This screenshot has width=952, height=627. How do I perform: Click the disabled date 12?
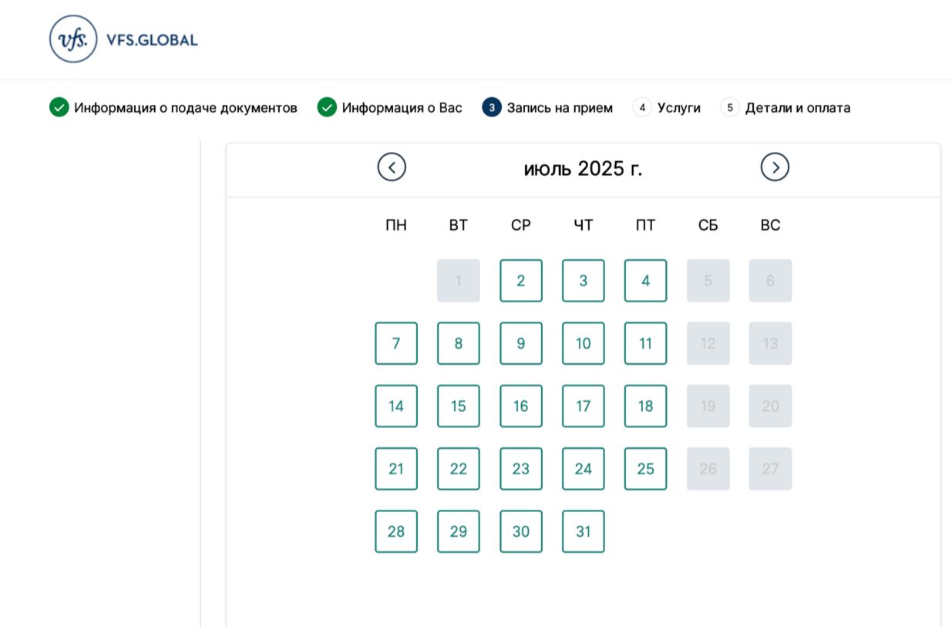(708, 343)
